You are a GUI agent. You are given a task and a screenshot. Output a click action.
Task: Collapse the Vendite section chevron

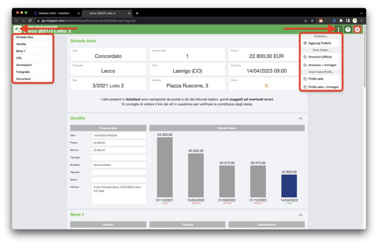click(x=301, y=118)
